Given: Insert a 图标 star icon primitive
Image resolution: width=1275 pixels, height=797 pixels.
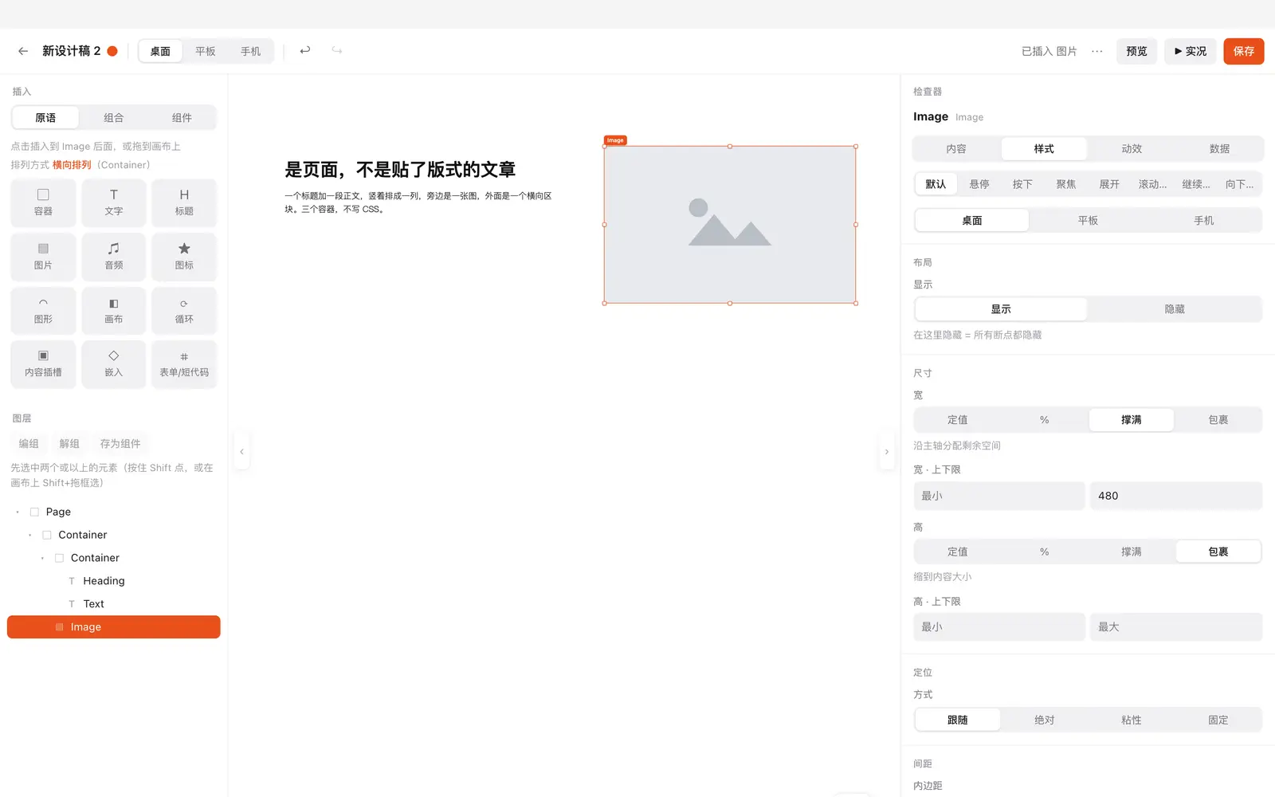Looking at the screenshot, I should tap(184, 257).
